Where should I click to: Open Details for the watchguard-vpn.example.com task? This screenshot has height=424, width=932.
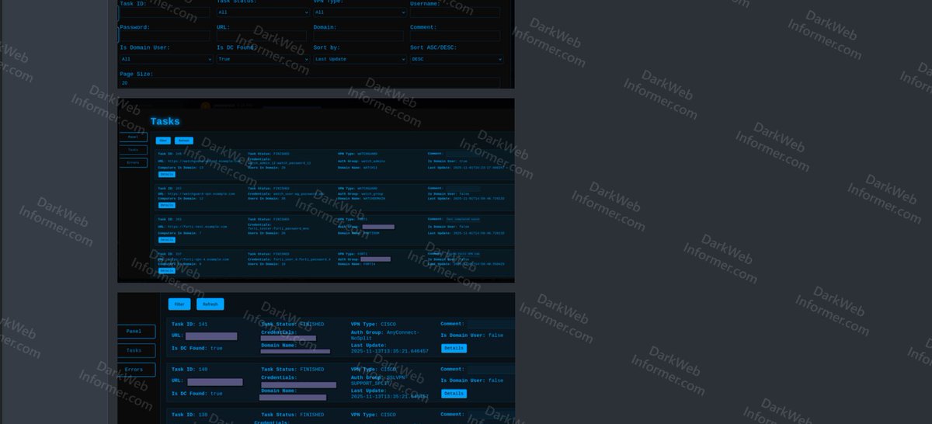166,205
